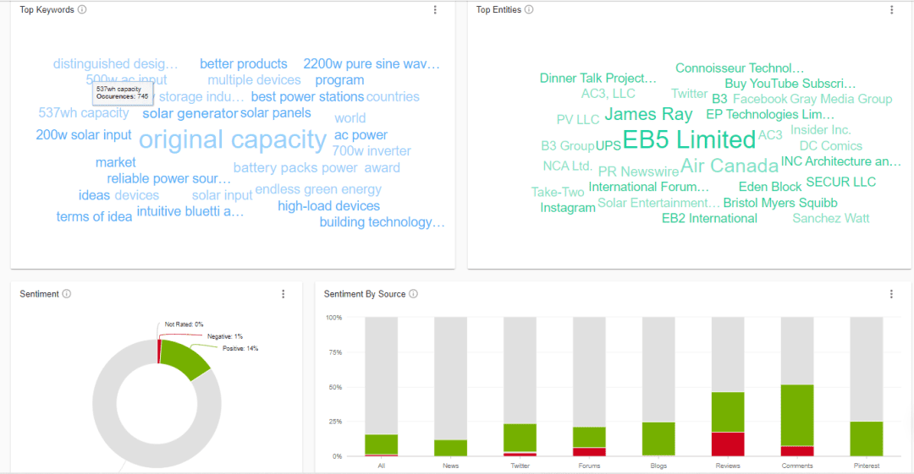
Task: Select the '700w inverter' keyword
Action: click(372, 150)
